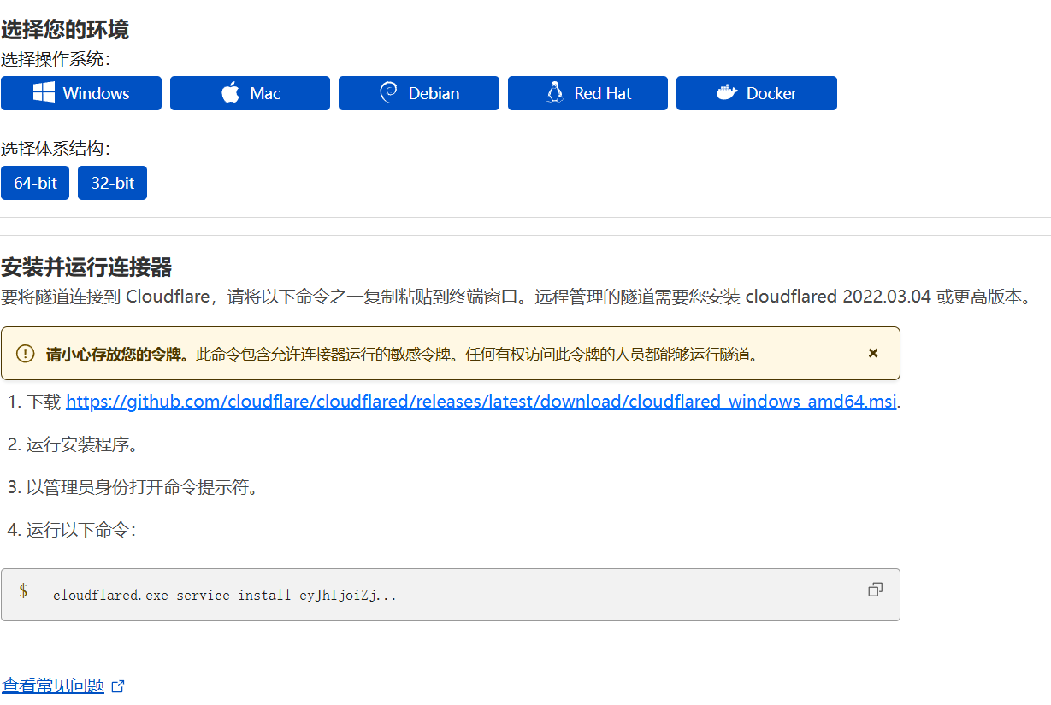The height and width of the screenshot is (705, 1051).
Task: Click the warning icon in token alert
Action: tap(26, 354)
